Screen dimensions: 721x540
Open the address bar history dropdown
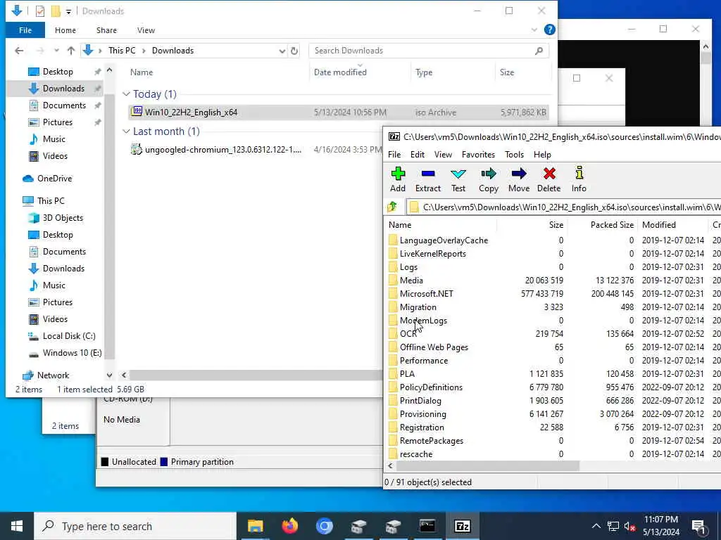[282, 51]
